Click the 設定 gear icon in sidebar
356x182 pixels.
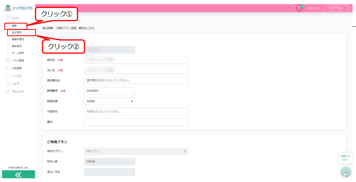8,26
